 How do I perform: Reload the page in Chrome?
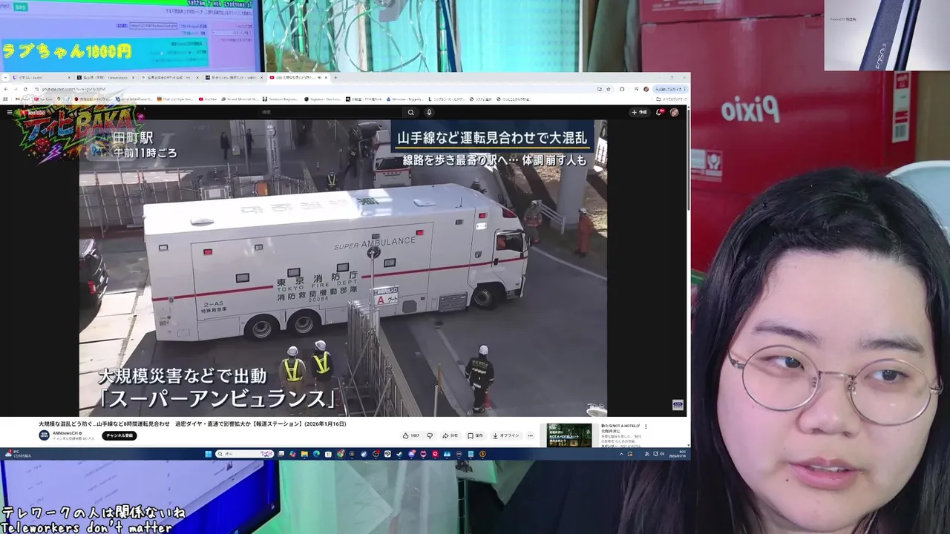(x=25, y=89)
